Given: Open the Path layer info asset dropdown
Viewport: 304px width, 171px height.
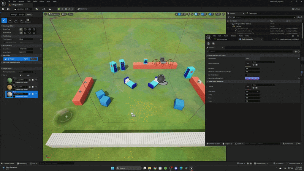Looking at the screenshot, I should 20,94.
